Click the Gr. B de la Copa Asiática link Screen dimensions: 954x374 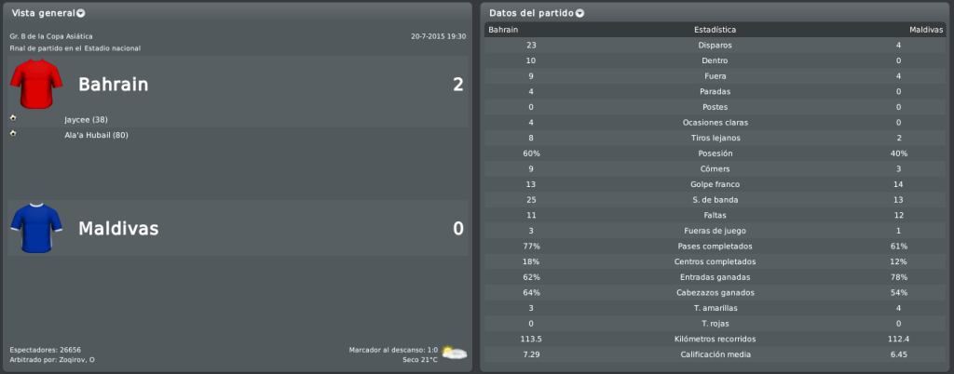click(52, 36)
